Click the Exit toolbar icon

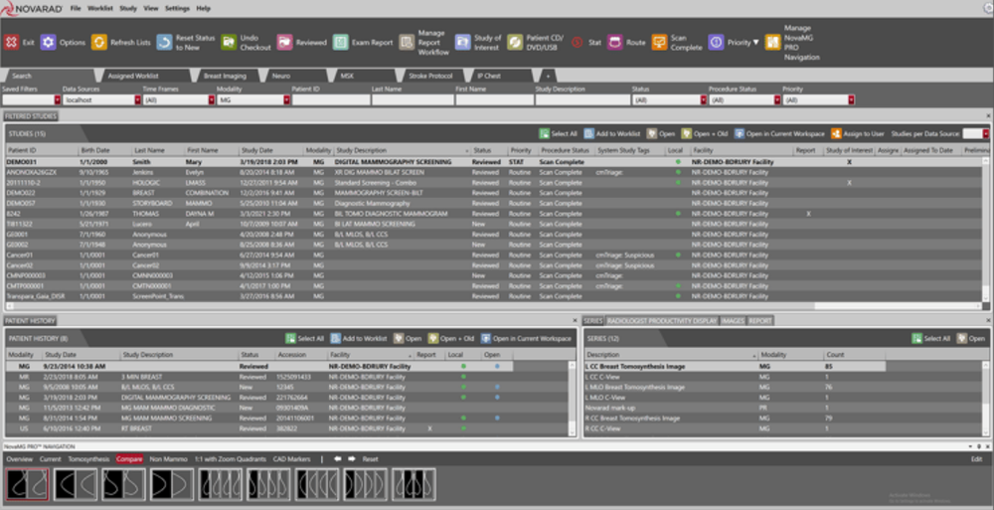point(11,43)
